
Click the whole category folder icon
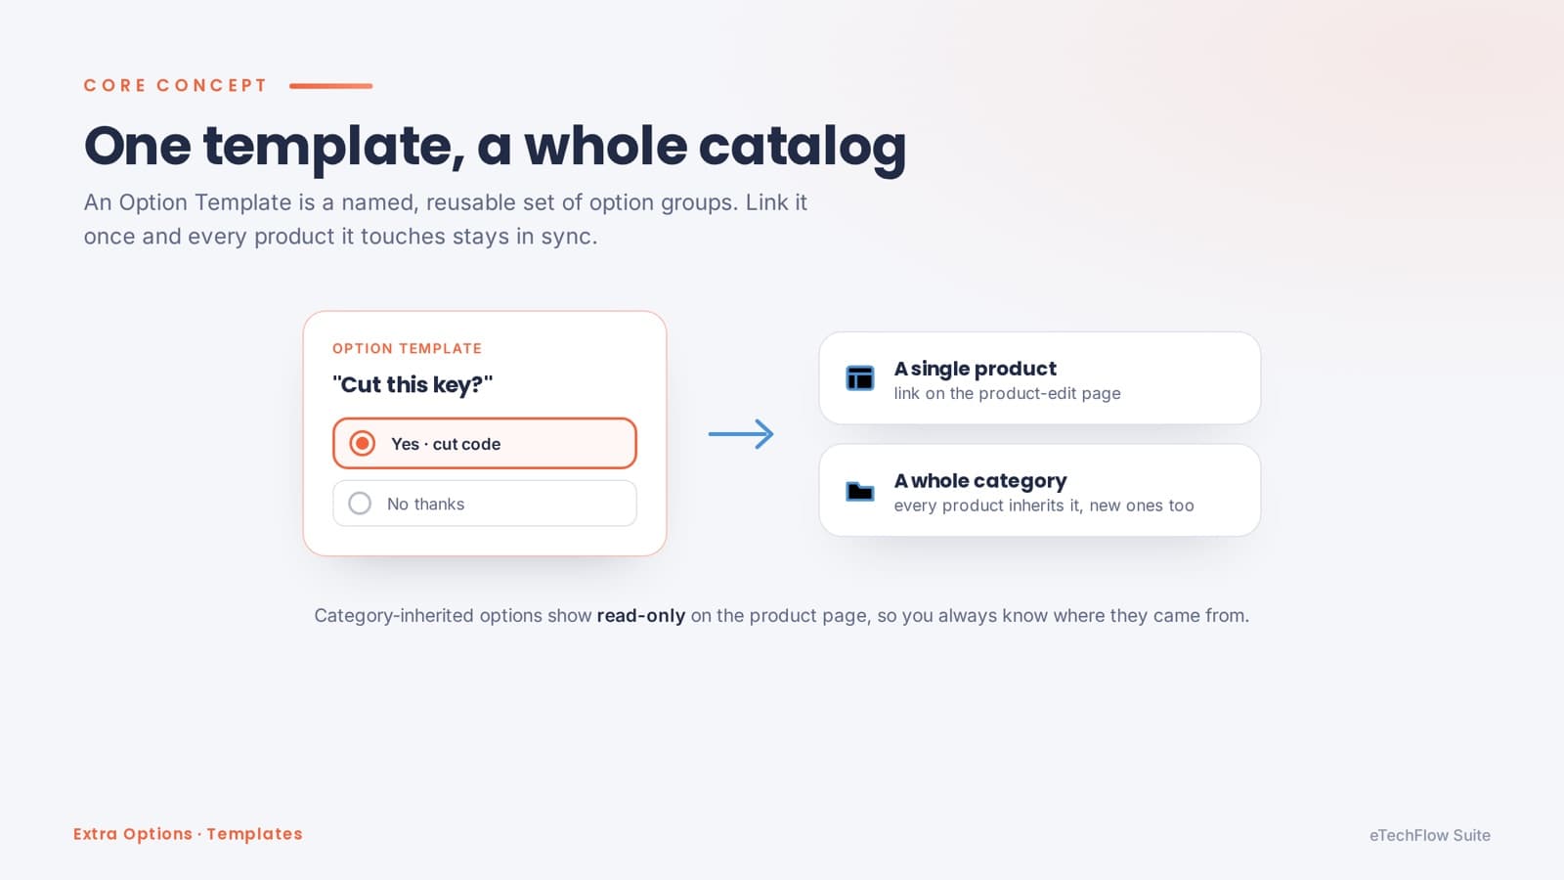(x=860, y=491)
